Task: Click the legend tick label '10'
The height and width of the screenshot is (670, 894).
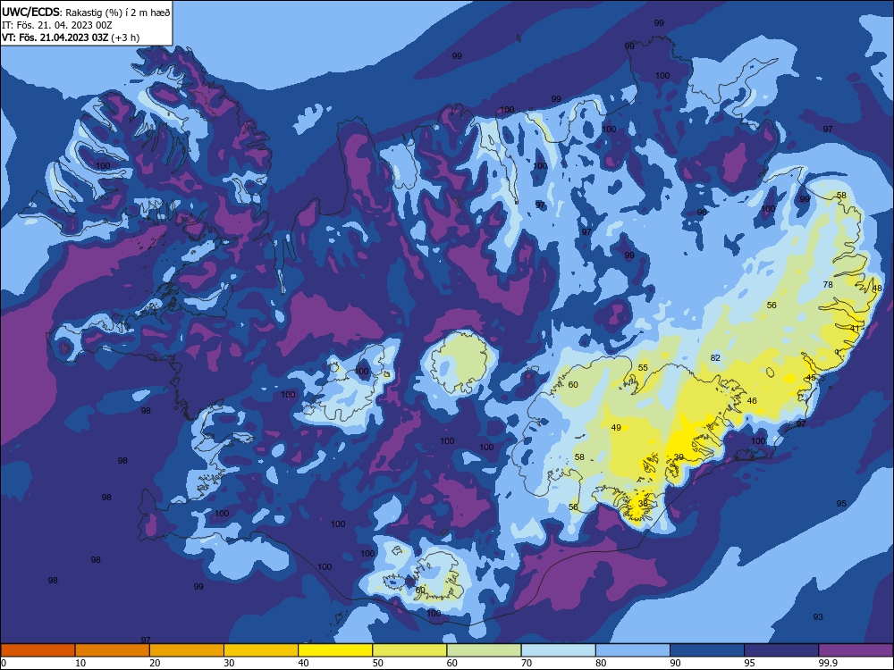Action: pos(80,663)
